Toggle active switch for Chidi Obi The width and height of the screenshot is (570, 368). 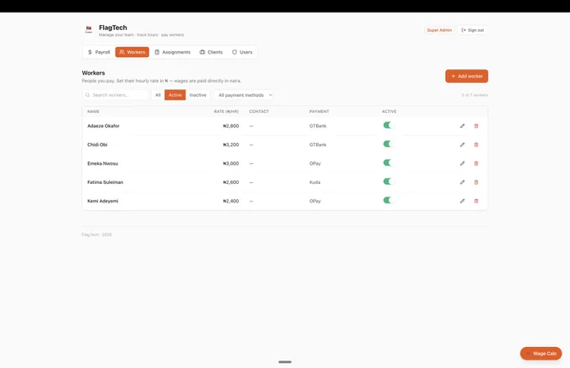tap(388, 145)
